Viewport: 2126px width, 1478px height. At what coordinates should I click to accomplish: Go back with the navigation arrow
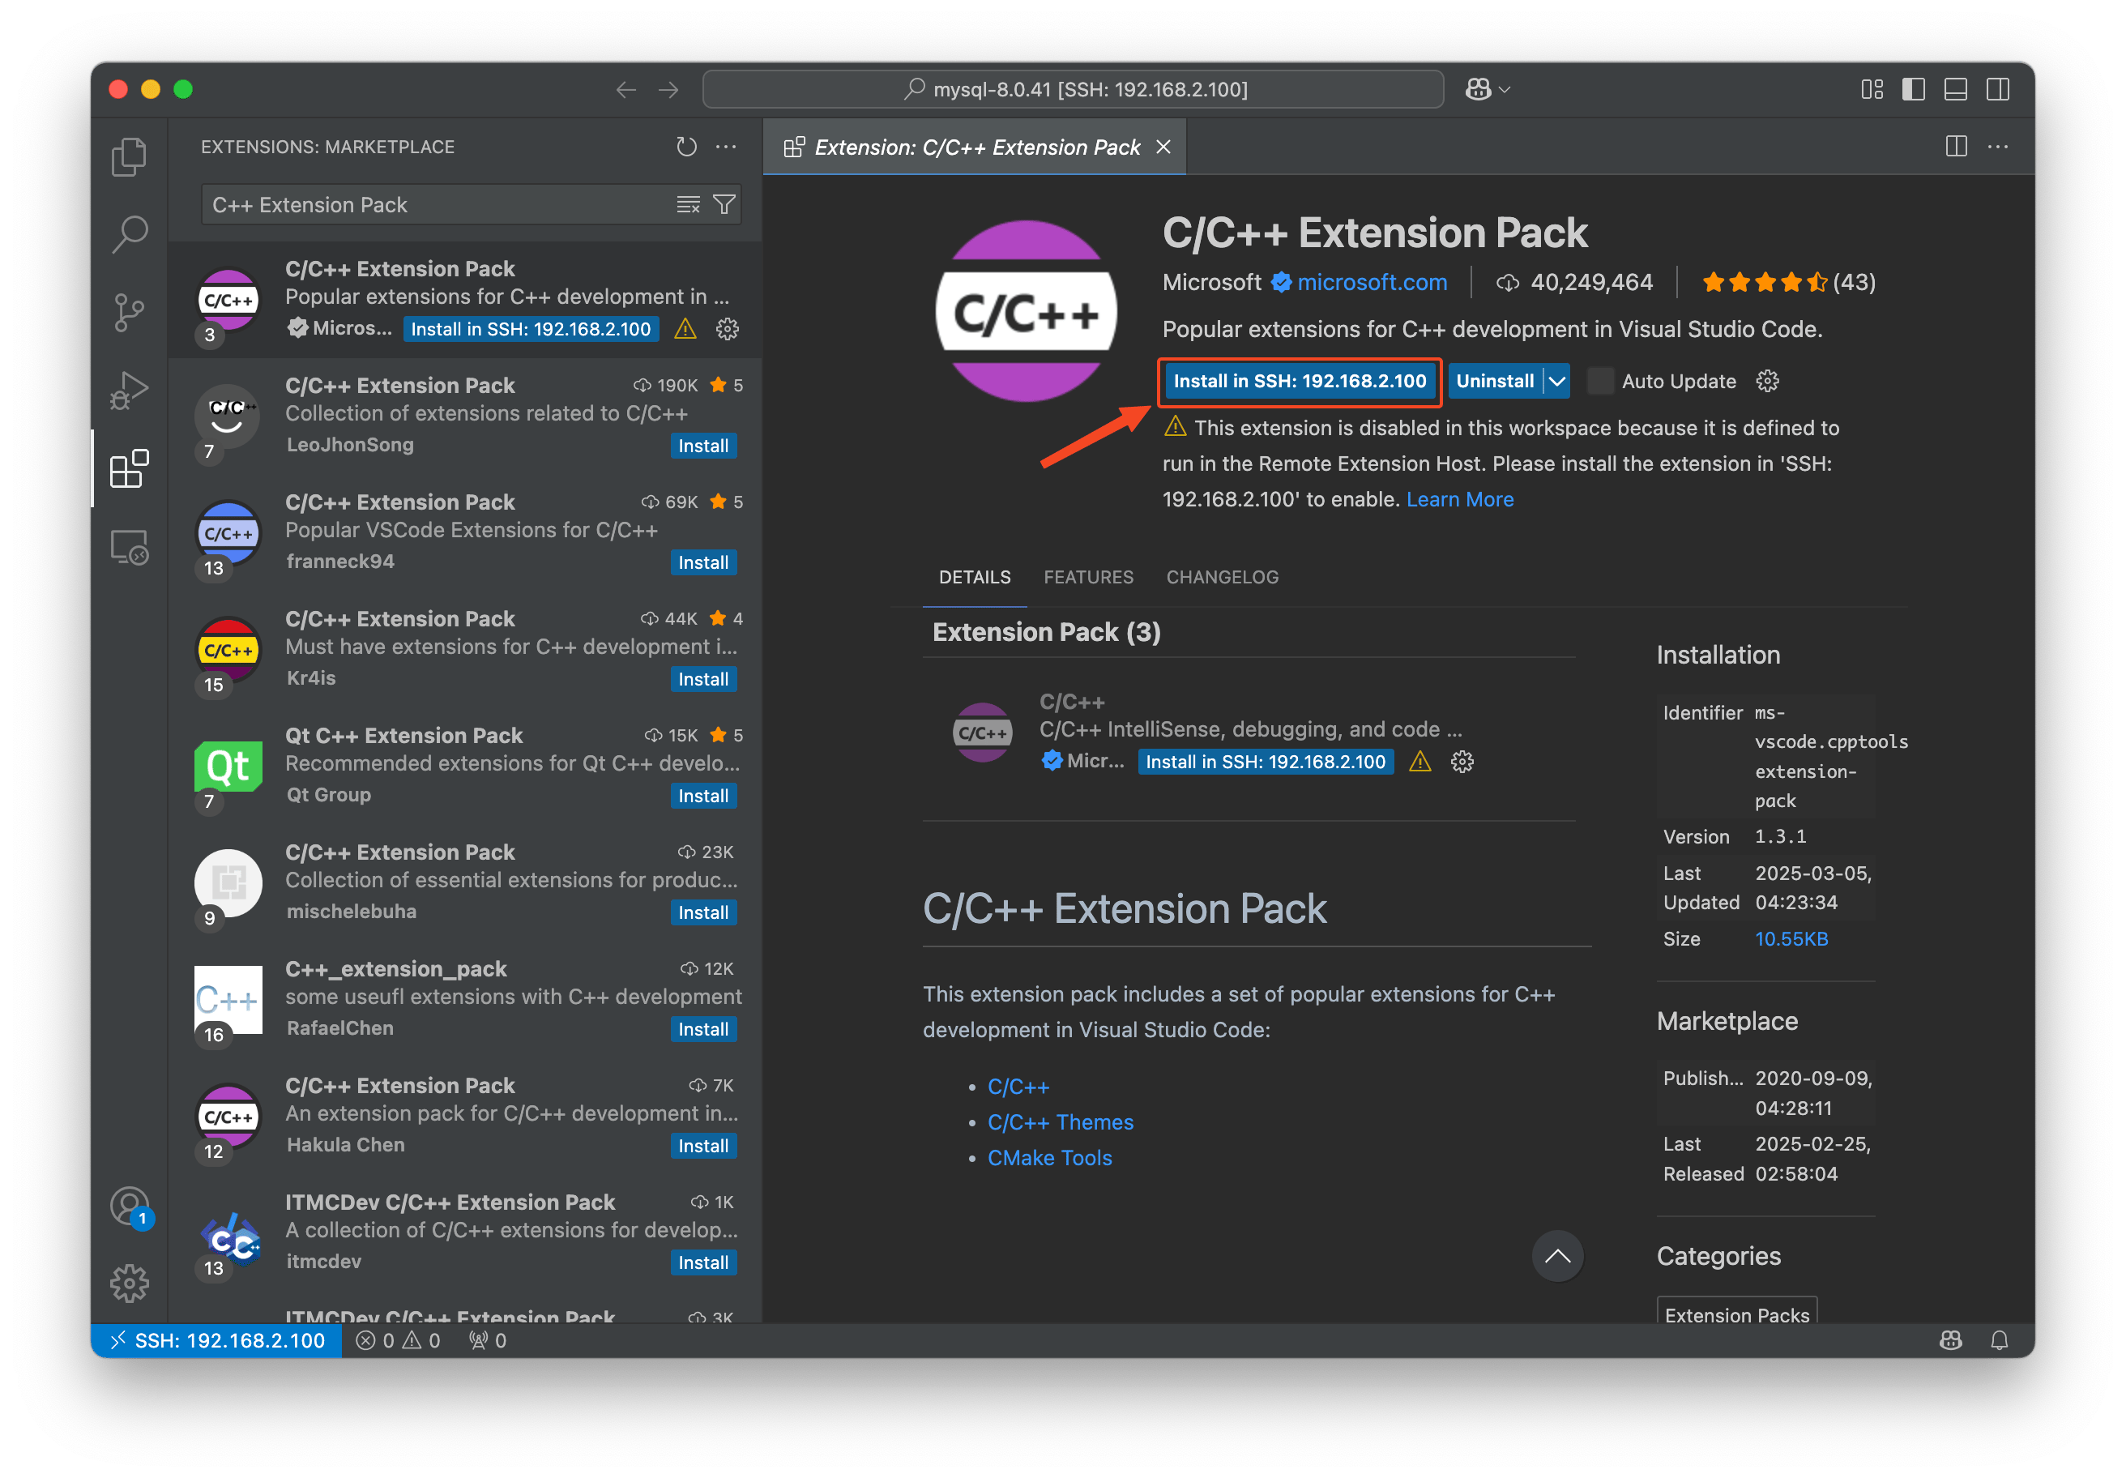coord(626,89)
